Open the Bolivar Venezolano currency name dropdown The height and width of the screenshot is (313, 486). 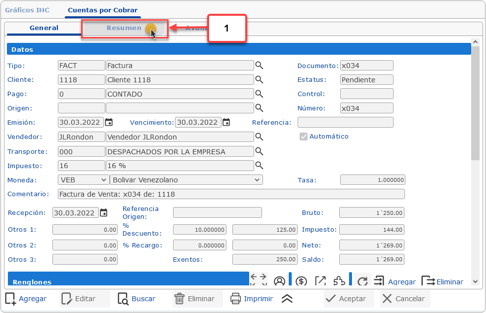click(186, 180)
